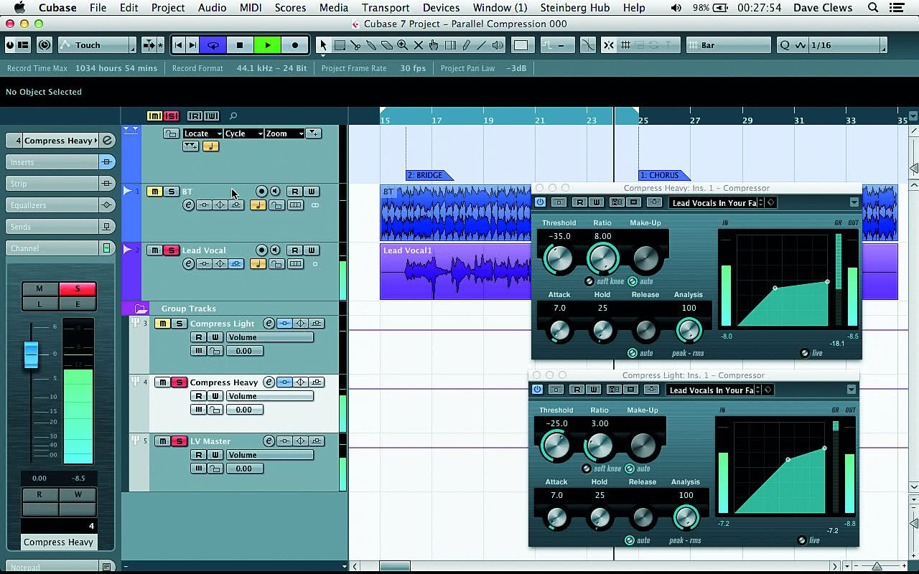The image size is (919, 574).
Task: Open the Cycle dropdown in marker track
Action: click(243, 133)
